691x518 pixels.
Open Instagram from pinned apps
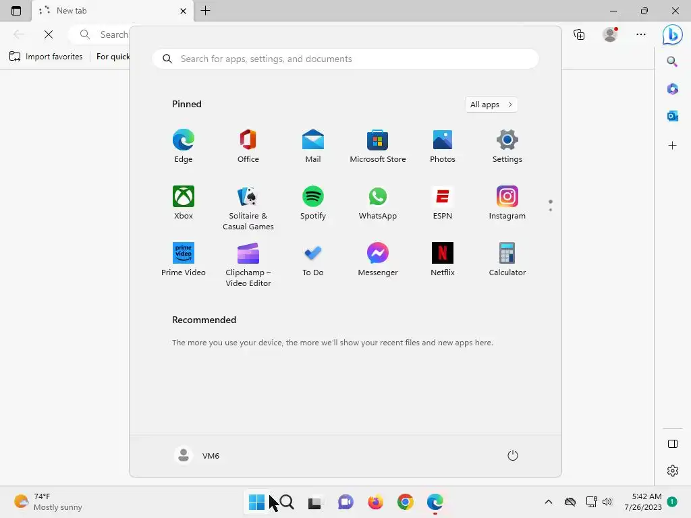pyautogui.click(x=507, y=202)
